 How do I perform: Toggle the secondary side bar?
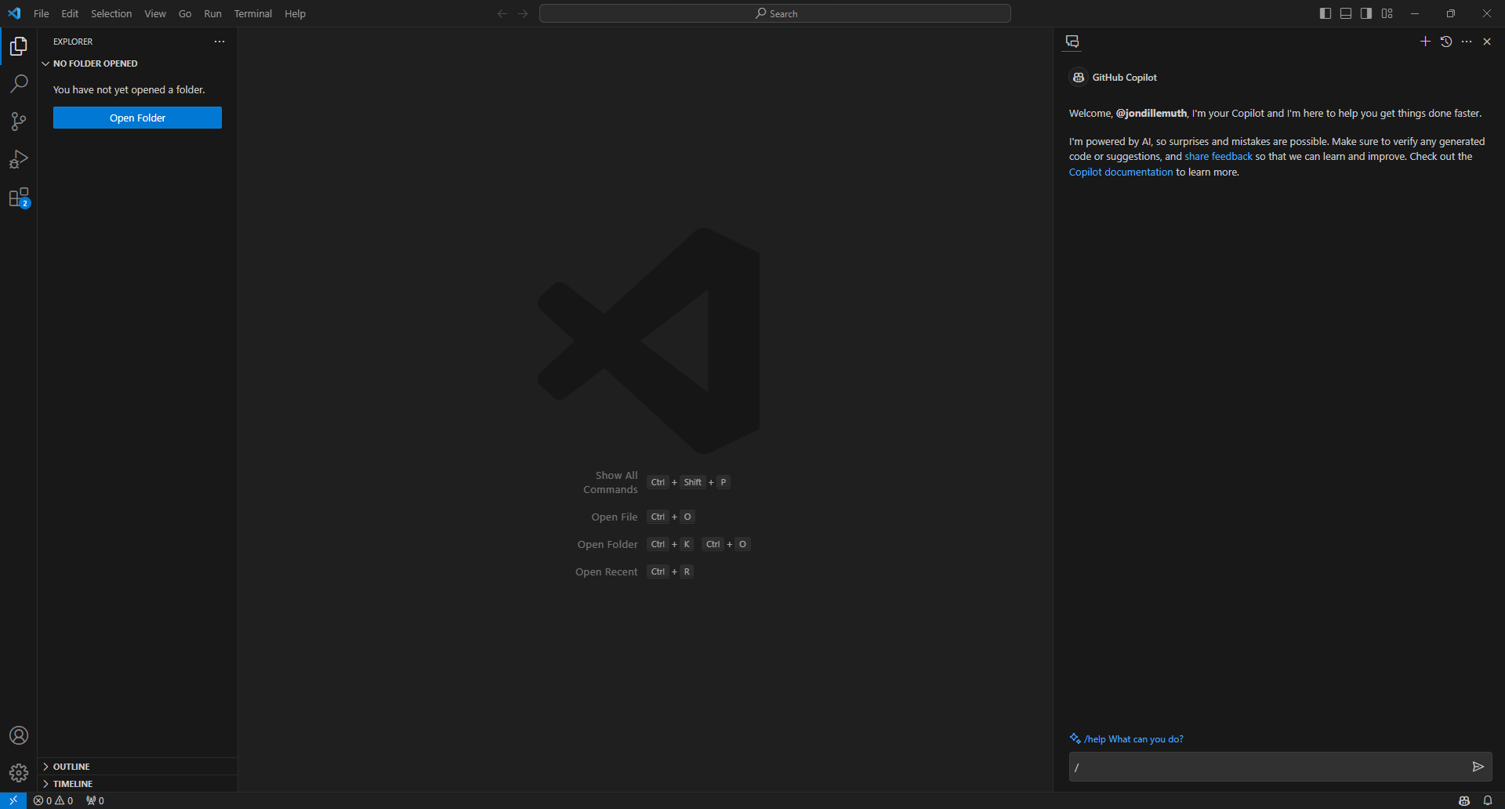click(x=1366, y=13)
